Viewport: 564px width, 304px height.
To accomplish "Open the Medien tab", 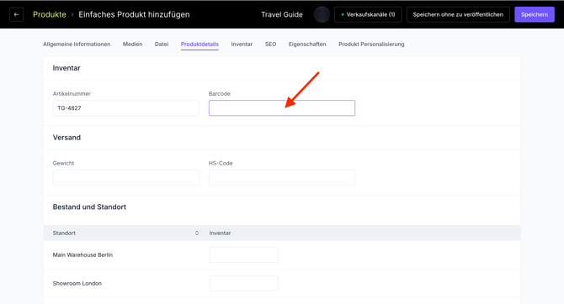I will coord(132,45).
